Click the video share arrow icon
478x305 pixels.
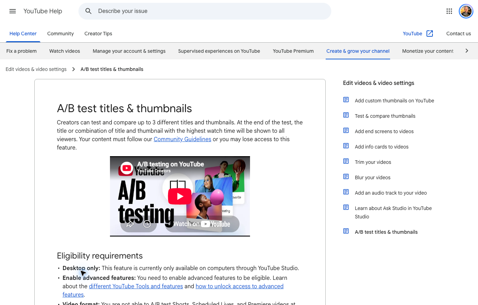pyautogui.click(x=130, y=224)
